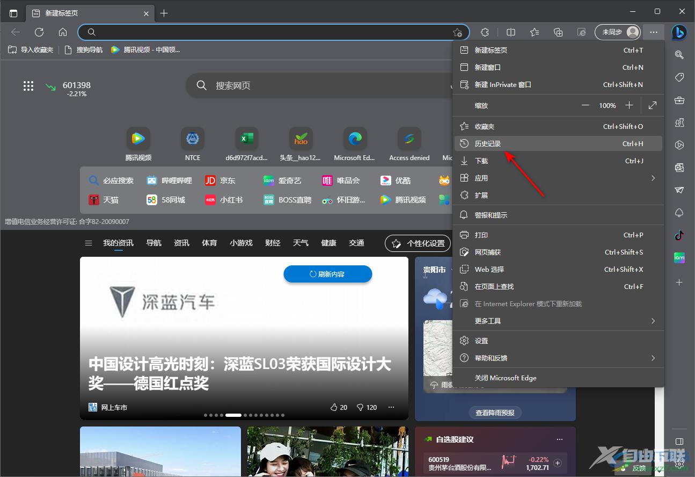Open a new tab with plus
The image size is (695, 477).
tap(164, 13)
